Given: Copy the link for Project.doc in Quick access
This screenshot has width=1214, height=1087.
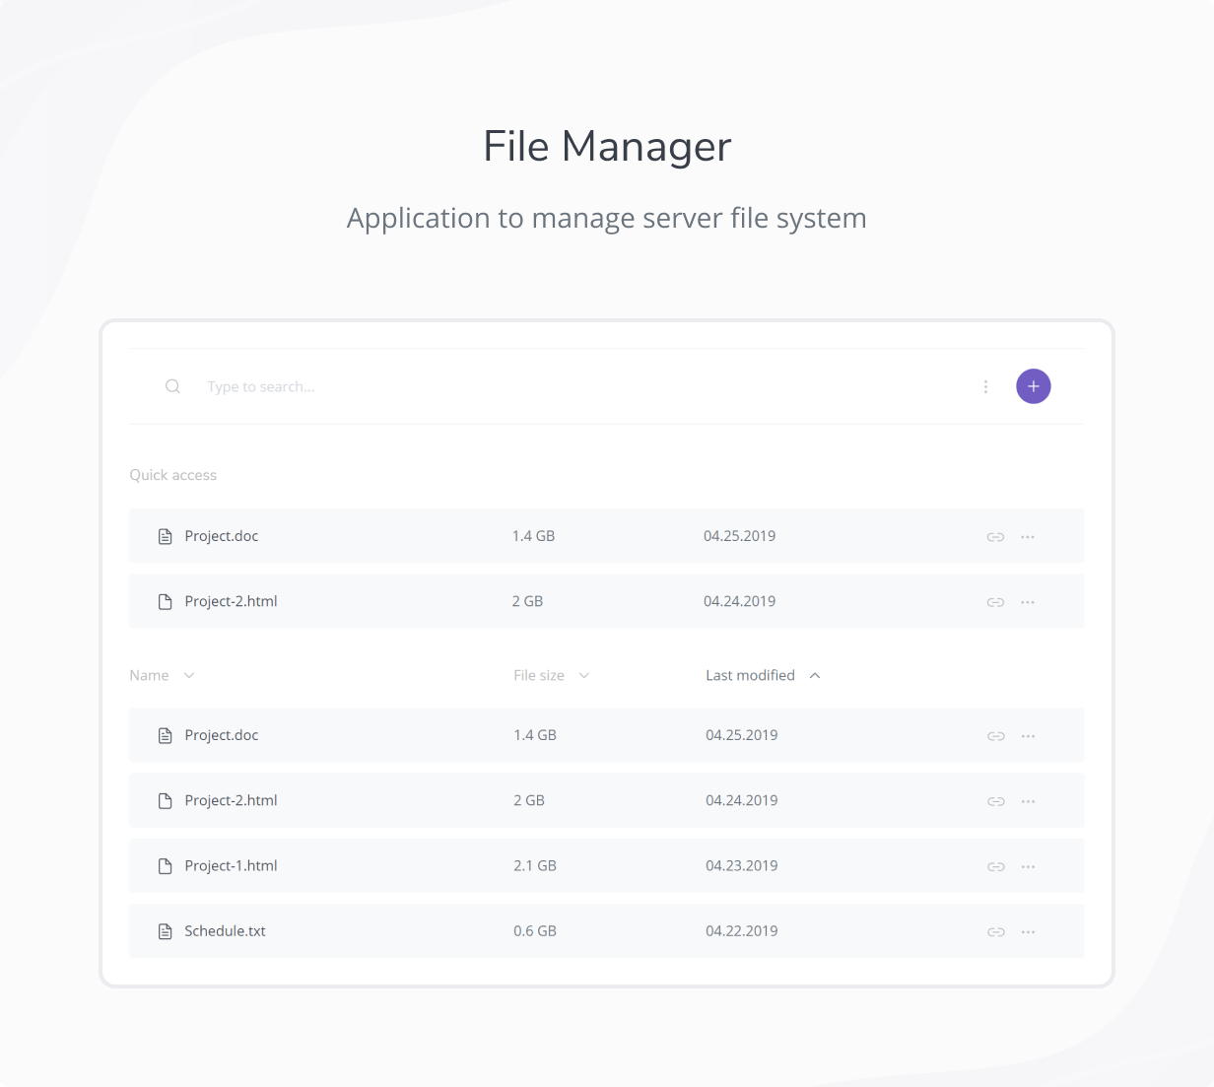Looking at the screenshot, I should click(x=995, y=536).
